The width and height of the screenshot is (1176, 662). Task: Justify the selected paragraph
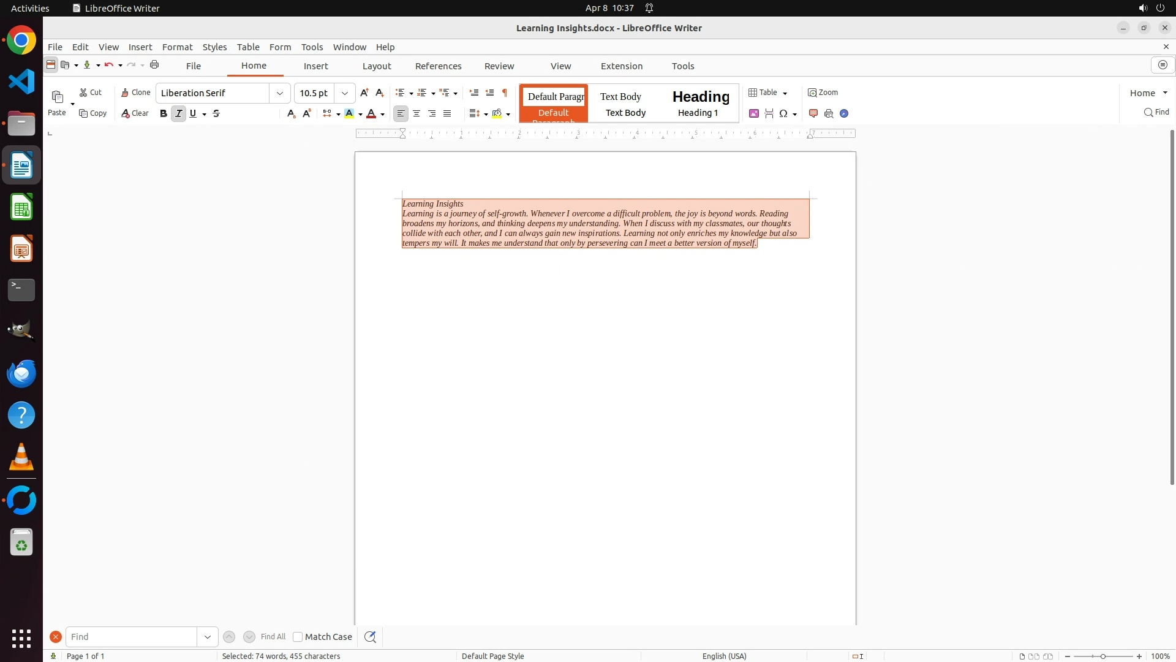click(447, 113)
